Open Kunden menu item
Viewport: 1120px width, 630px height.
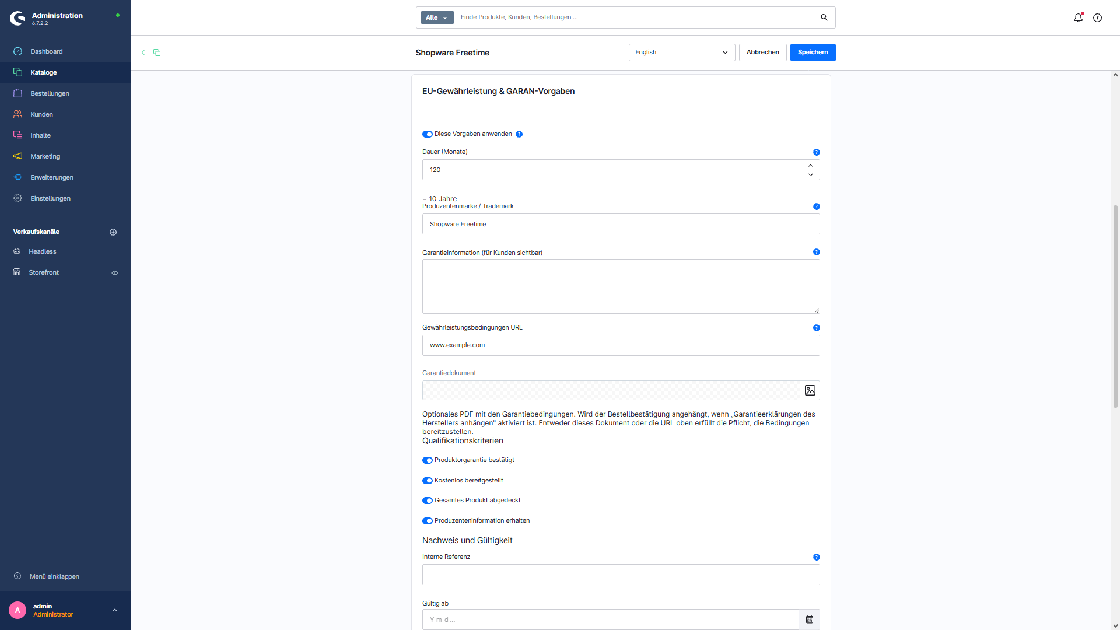[65, 114]
